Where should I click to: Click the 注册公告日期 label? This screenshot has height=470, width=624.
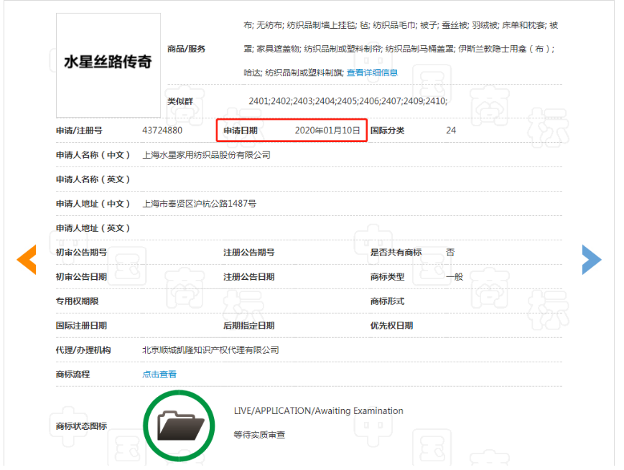click(248, 277)
